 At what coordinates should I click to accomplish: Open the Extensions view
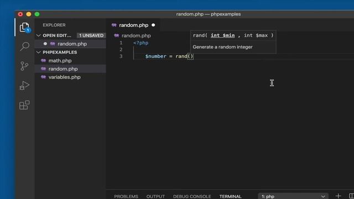click(24, 105)
